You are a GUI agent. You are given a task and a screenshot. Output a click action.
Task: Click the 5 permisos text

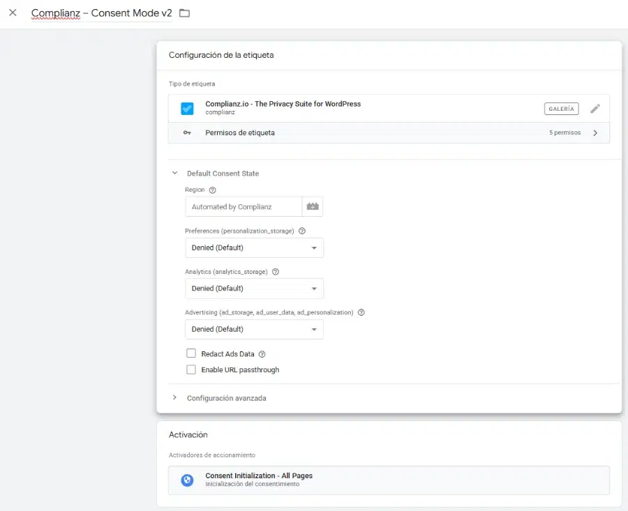[x=565, y=132]
